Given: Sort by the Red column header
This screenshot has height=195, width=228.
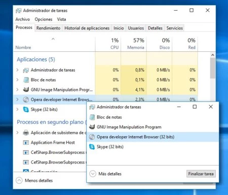Looking at the screenshot, I should pyautogui.click(x=185, y=44).
